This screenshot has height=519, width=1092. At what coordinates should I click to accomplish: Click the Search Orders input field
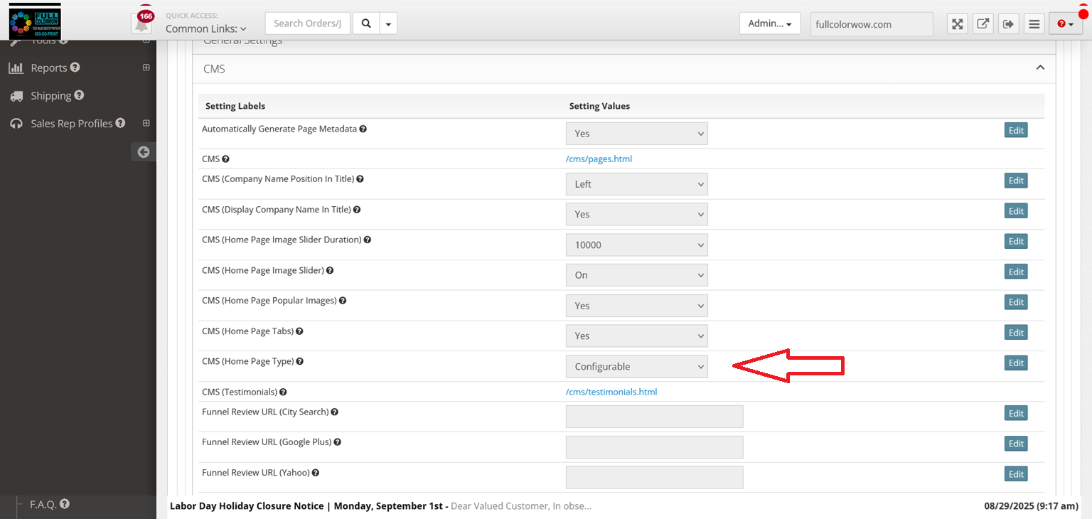click(x=308, y=23)
